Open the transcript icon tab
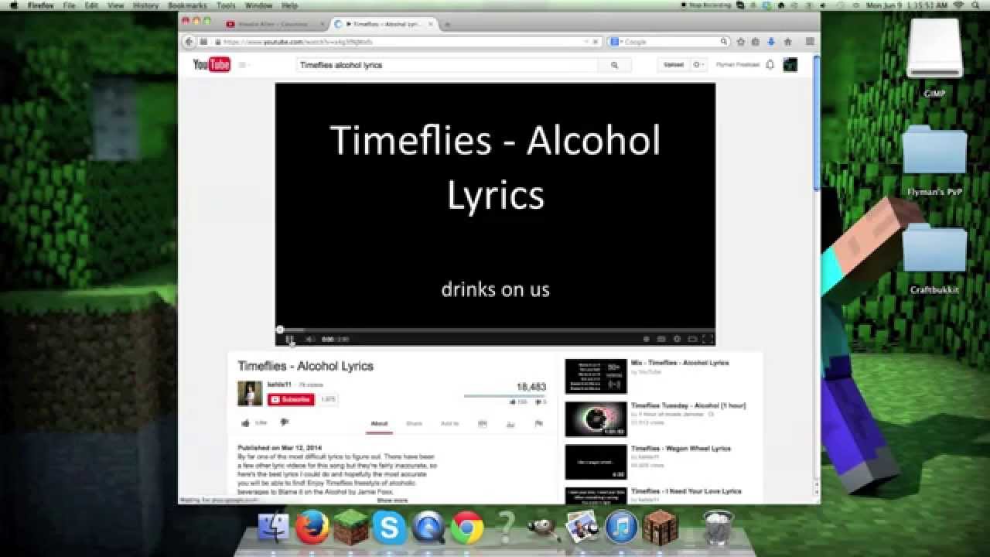Screen dimensions: 990x557 [483, 424]
